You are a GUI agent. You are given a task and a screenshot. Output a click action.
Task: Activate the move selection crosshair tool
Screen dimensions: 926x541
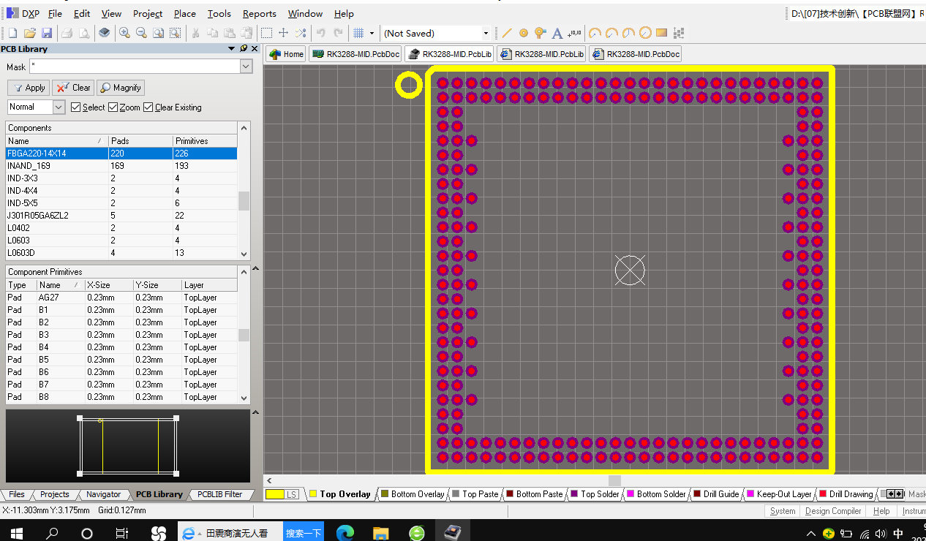283,33
